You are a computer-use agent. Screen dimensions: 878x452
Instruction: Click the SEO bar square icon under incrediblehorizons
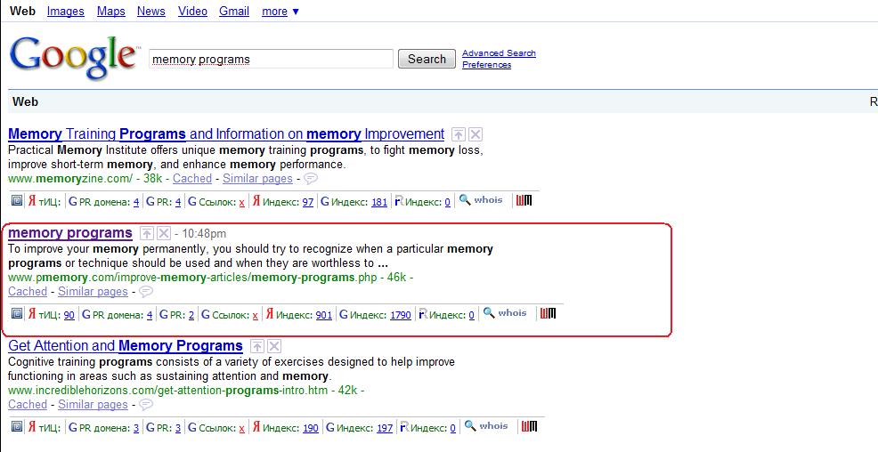pyautogui.click(x=17, y=427)
